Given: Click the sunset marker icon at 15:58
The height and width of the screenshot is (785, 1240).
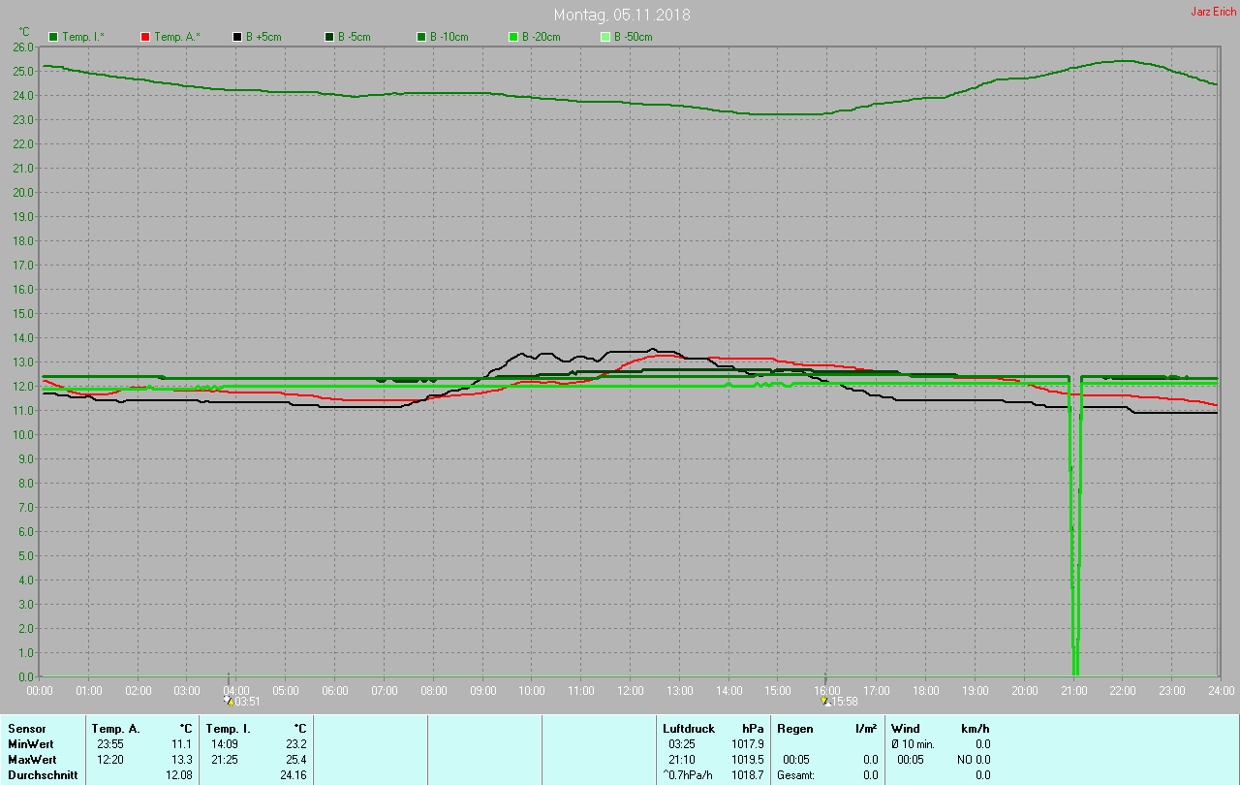Looking at the screenshot, I should (x=825, y=700).
